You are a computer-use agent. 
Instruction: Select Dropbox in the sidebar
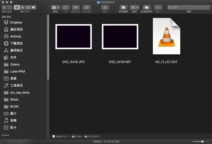click(16, 22)
